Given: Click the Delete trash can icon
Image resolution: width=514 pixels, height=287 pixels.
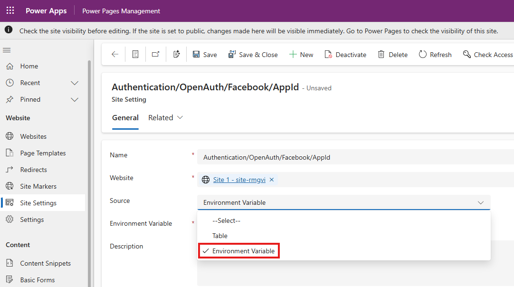Looking at the screenshot, I should click(x=381, y=55).
